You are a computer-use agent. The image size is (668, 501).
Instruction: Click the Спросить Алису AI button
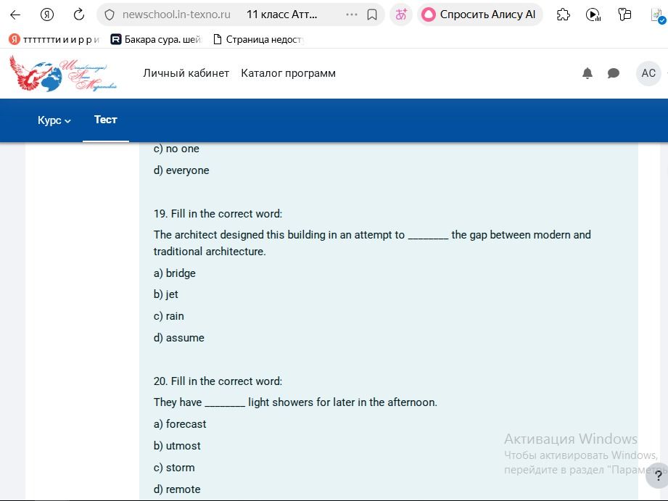pyautogui.click(x=479, y=15)
